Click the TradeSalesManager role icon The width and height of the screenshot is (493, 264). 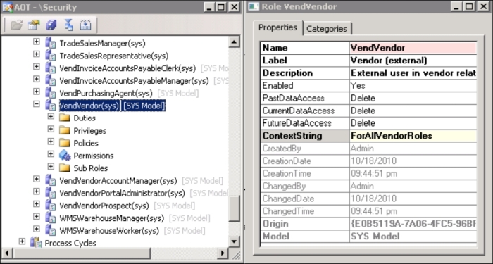[x=50, y=43]
